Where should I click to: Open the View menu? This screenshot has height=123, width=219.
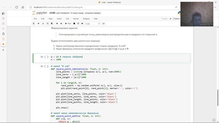click(51, 19)
